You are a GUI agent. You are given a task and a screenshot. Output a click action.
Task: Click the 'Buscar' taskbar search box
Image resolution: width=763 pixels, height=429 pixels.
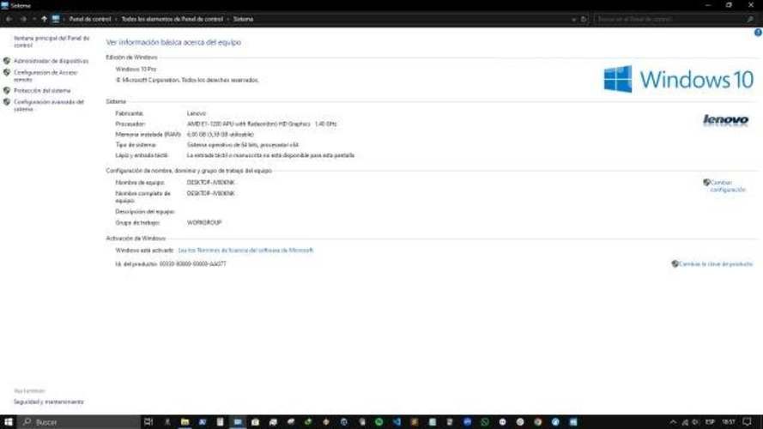77,422
